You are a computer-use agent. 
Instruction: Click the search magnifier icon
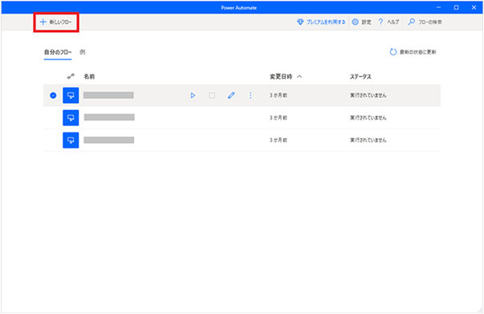coord(411,22)
